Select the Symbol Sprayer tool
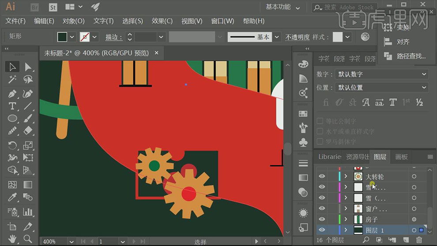The height and width of the screenshot is (246, 437). 12,212
